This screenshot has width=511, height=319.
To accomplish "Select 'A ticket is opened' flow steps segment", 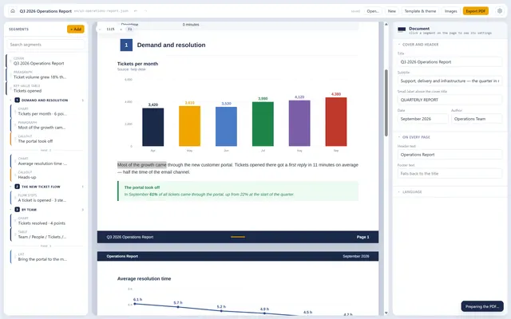I will (x=48, y=198).
